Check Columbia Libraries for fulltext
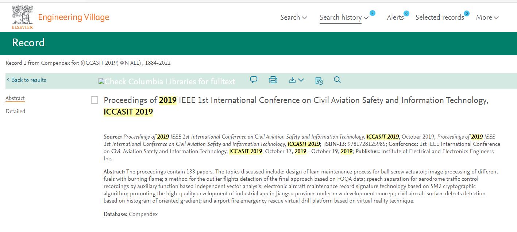517x232 pixels. [x=166, y=81]
